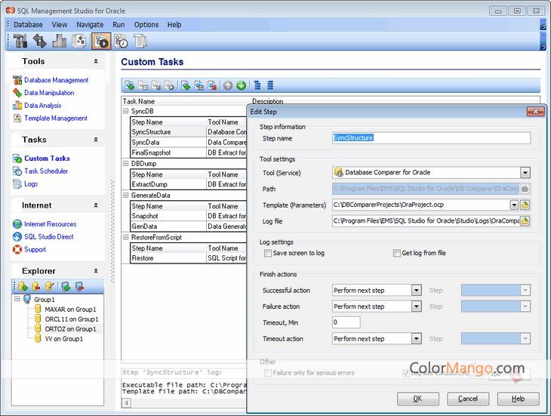Open Template Management toolbar icon
Viewport: 551px width, 416px height.
(79, 41)
